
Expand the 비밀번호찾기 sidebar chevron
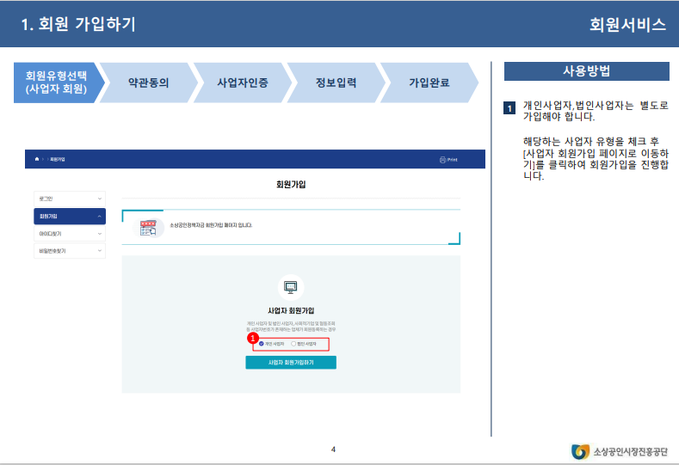tap(100, 251)
